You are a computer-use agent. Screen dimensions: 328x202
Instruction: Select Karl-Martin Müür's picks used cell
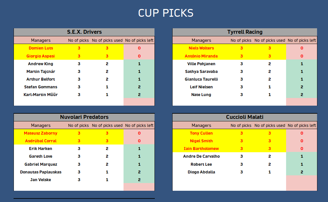(x=107, y=94)
